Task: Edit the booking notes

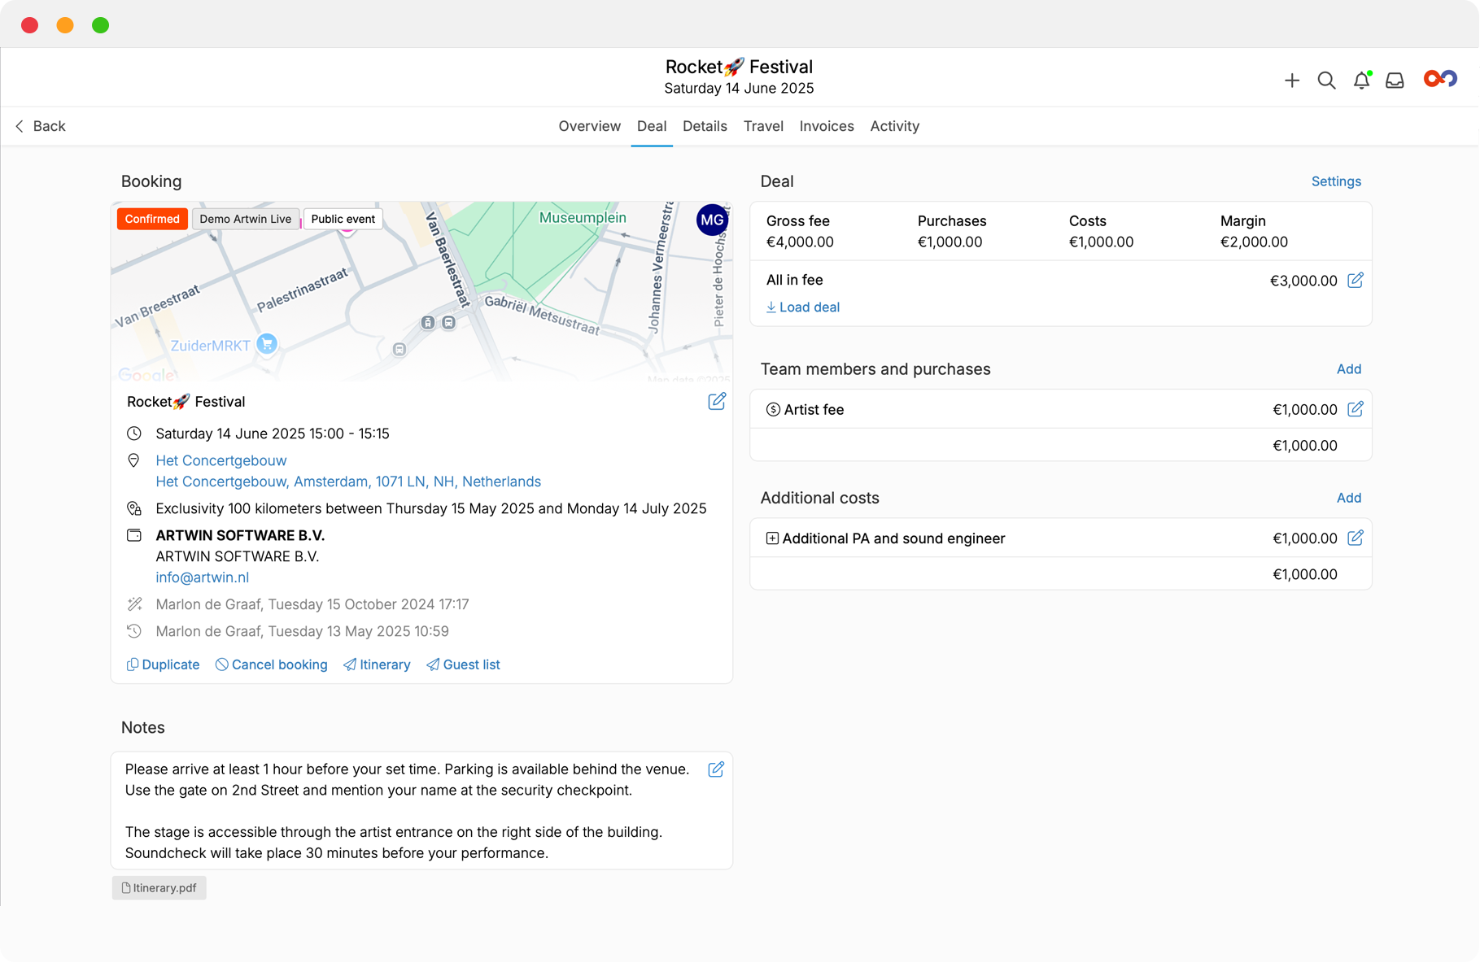Action: pos(715,769)
